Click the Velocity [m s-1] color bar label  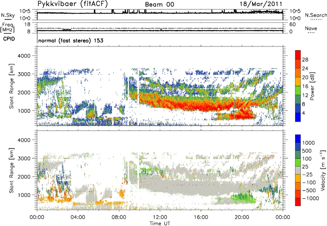coord(323,170)
